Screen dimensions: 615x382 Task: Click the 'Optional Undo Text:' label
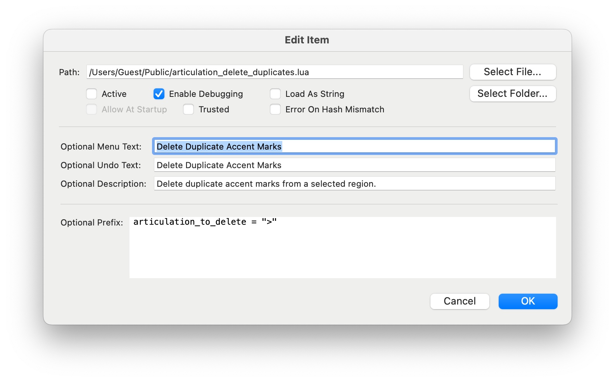[x=100, y=165]
